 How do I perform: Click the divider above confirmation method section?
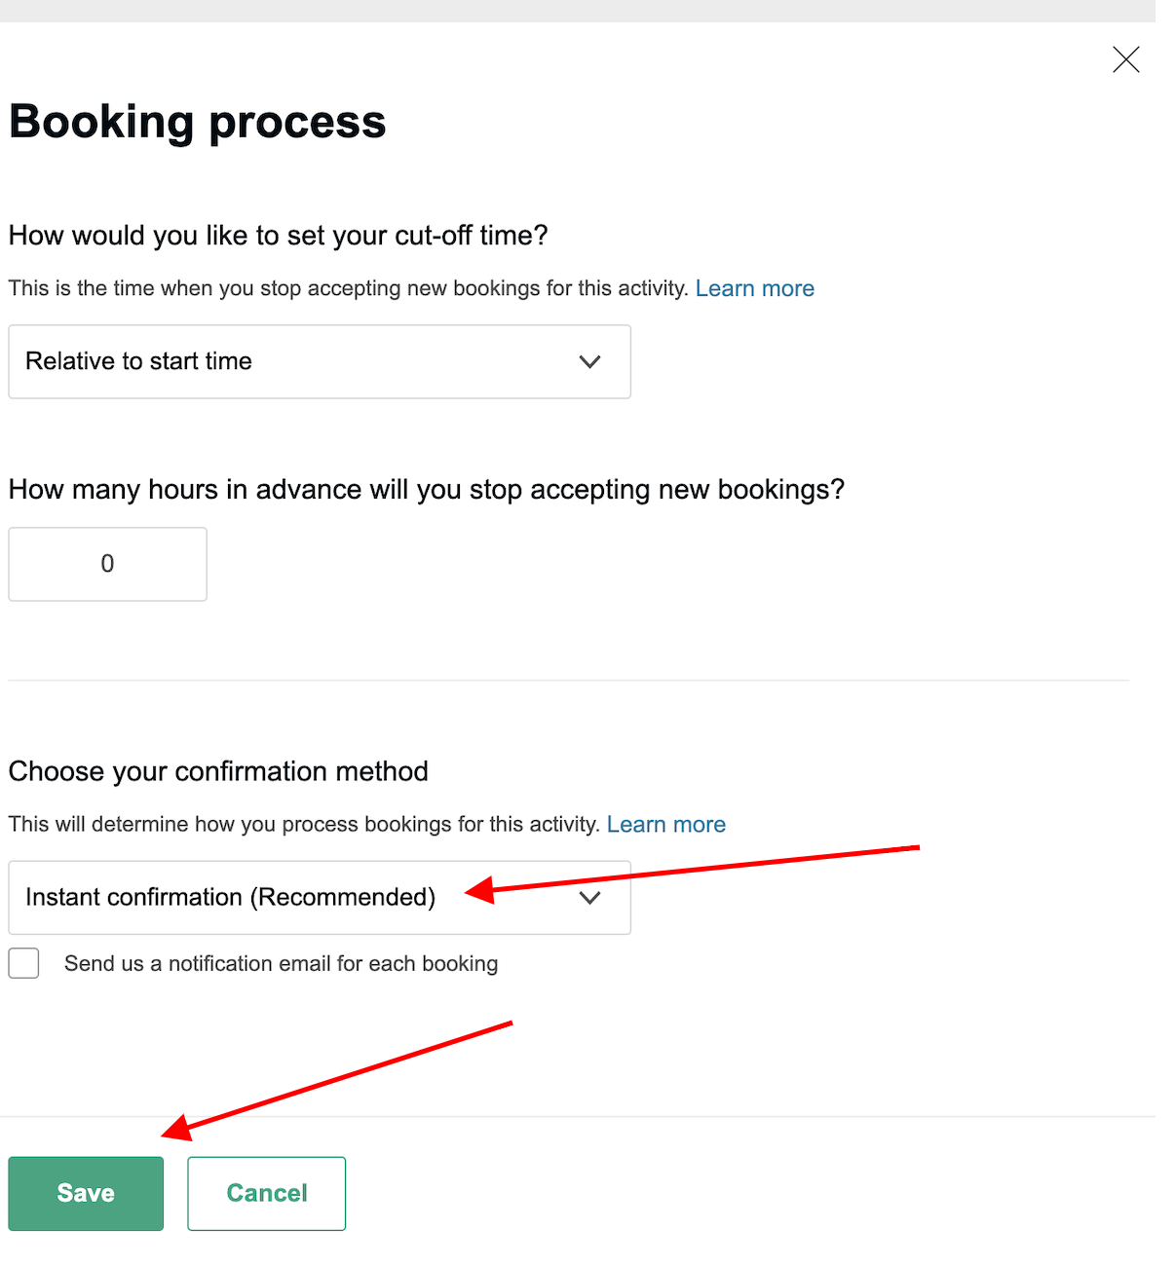[569, 680]
